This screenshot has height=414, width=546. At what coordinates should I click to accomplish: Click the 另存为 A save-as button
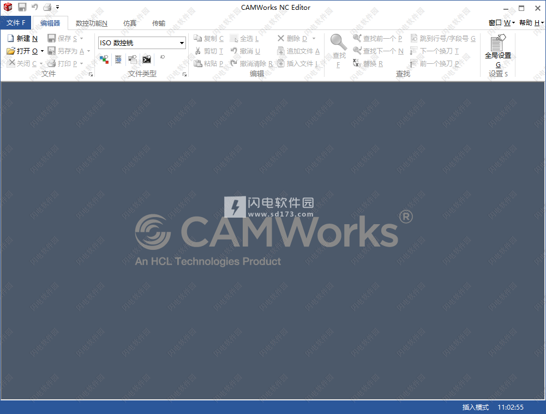tap(66, 51)
